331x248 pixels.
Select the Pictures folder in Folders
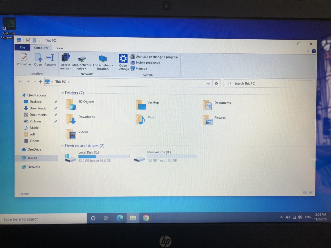[214, 120]
